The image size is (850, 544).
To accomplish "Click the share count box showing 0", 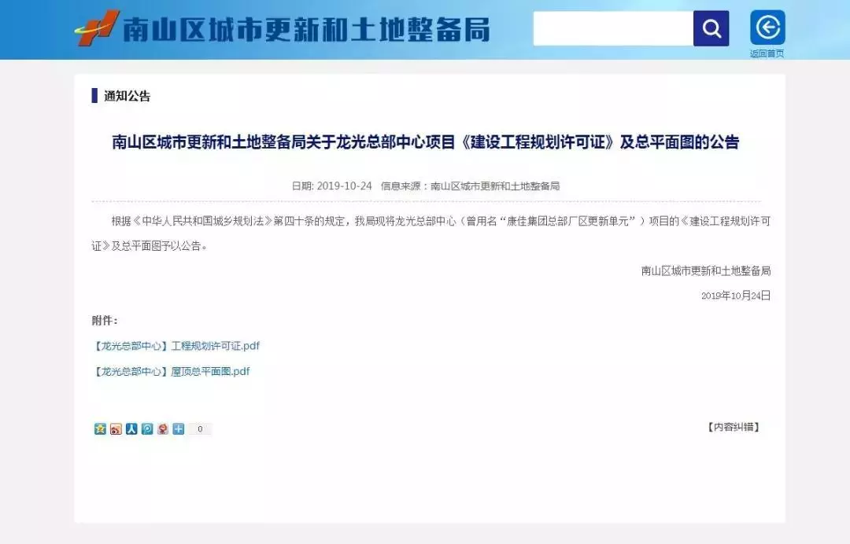I will [x=200, y=429].
